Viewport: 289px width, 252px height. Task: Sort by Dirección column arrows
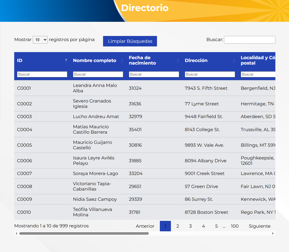pyautogui.click(x=234, y=60)
